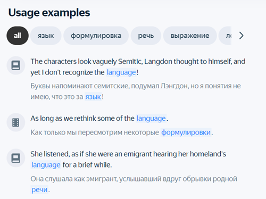Click highlighted word 'формулировки'

(x=186, y=132)
